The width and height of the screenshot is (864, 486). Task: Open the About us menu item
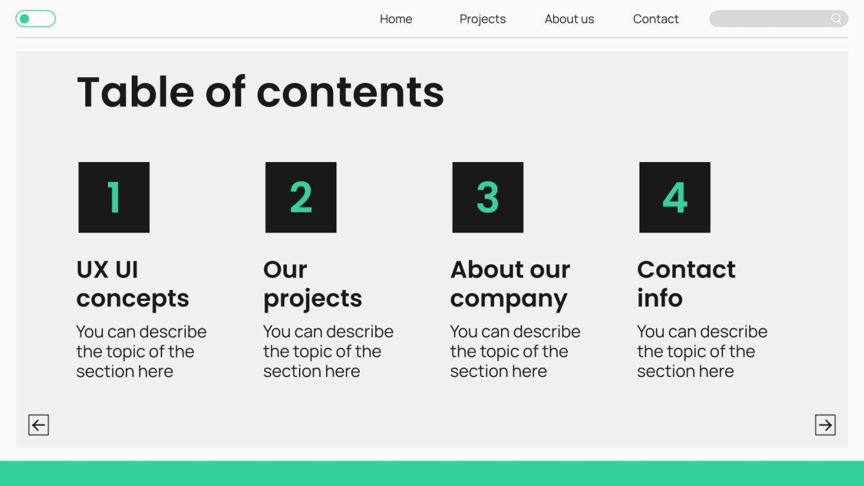pyautogui.click(x=569, y=19)
